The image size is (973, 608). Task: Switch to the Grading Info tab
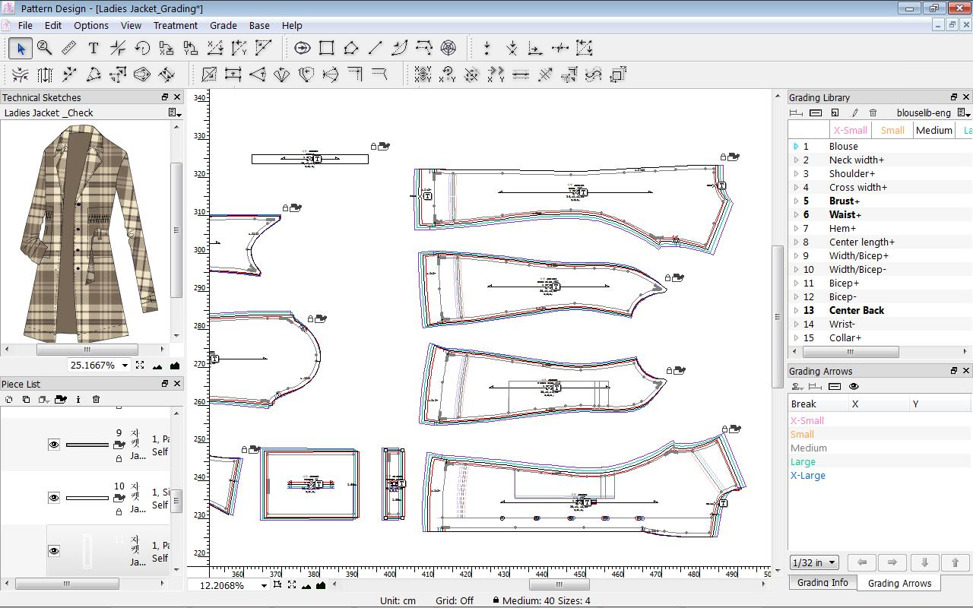822,583
